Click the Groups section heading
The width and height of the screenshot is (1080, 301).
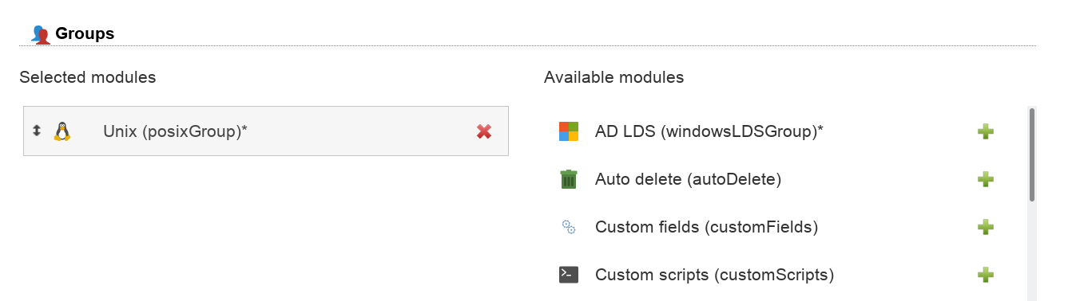(x=85, y=33)
